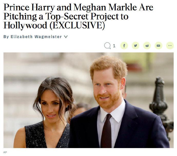Click the man's dark burgundy tie in the photo

[x=106, y=131]
